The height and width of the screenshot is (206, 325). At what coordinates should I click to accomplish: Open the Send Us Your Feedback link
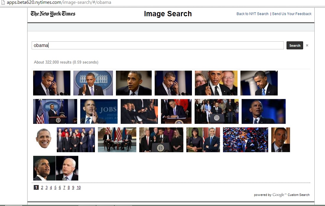click(x=292, y=14)
